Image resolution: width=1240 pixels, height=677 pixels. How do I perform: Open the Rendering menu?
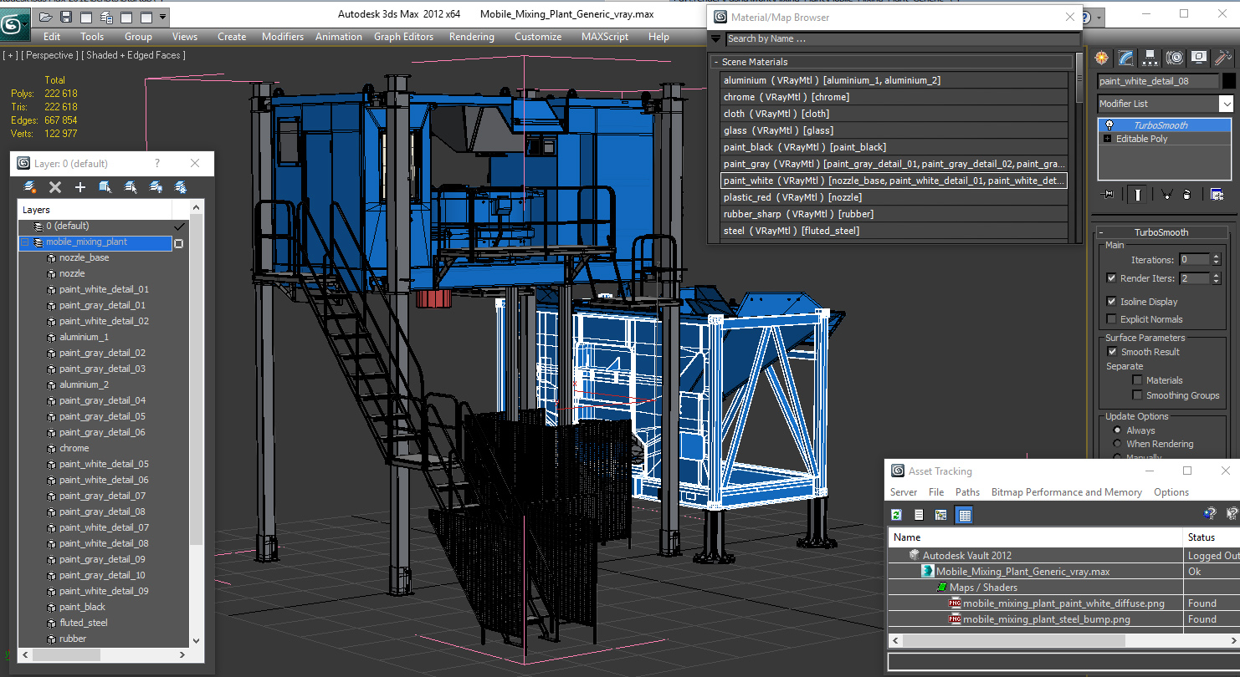471,37
